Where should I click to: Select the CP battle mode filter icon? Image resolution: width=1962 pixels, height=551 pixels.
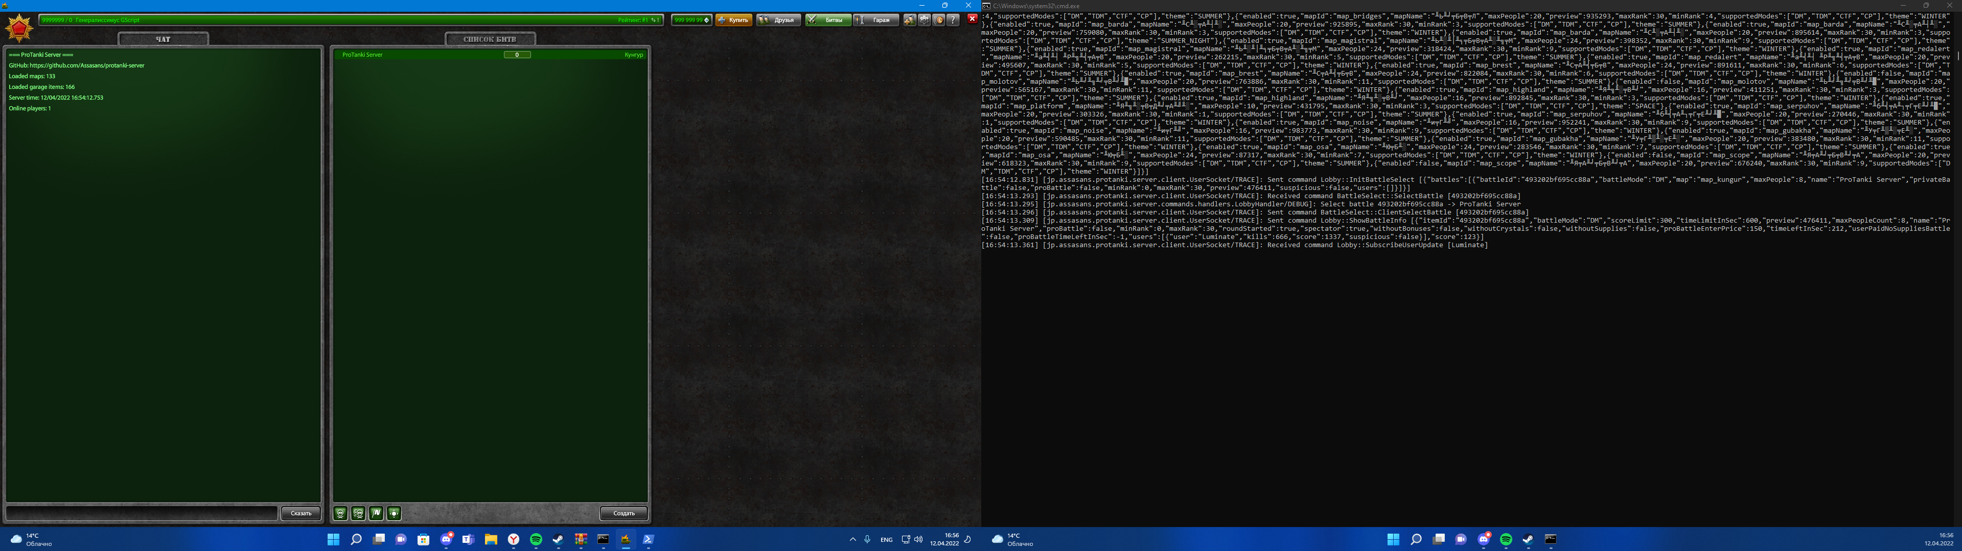[x=394, y=513]
